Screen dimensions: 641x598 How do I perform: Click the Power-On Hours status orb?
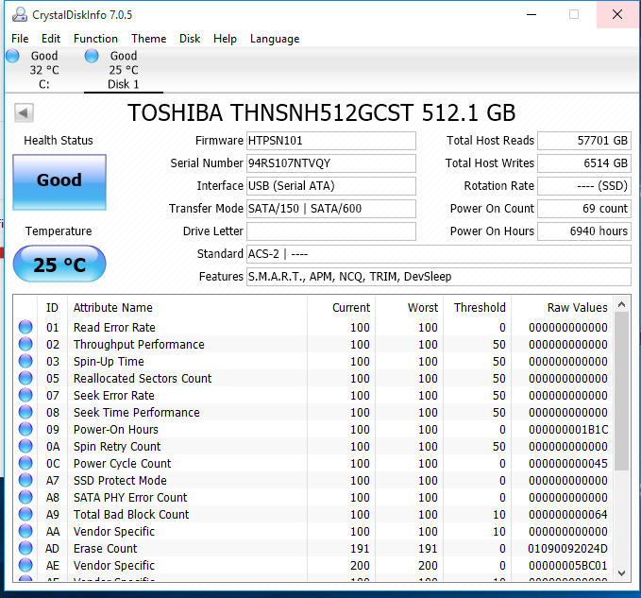click(25, 430)
